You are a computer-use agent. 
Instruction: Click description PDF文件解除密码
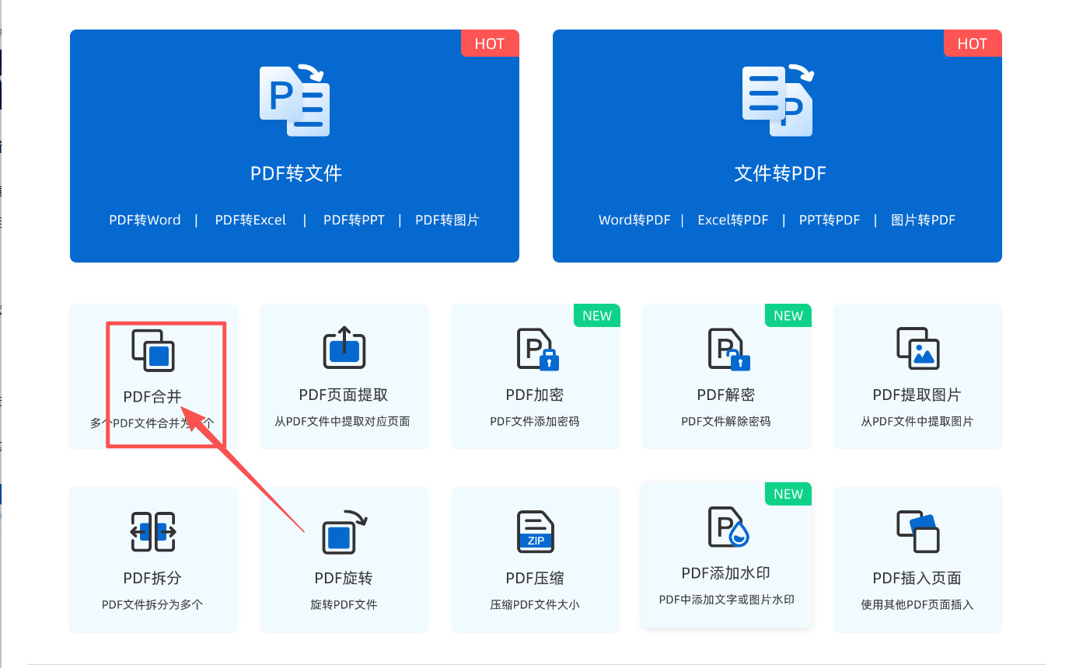pyautogui.click(x=726, y=422)
